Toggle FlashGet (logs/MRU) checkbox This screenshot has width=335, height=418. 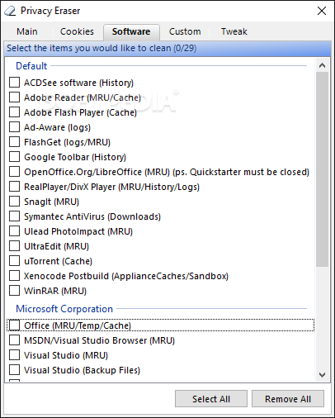tap(14, 142)
